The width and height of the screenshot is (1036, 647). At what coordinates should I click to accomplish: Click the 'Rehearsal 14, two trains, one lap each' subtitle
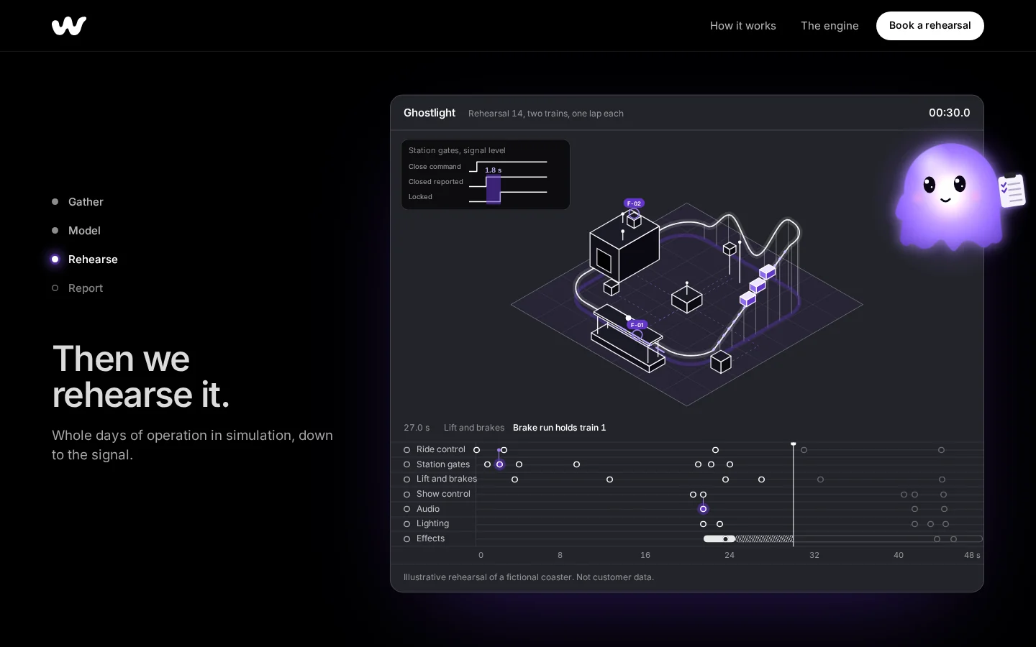(x=546, y=114)
